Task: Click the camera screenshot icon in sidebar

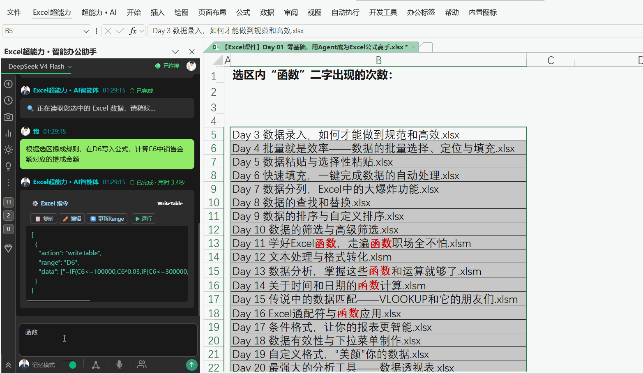Action: [x=8, y=117]
